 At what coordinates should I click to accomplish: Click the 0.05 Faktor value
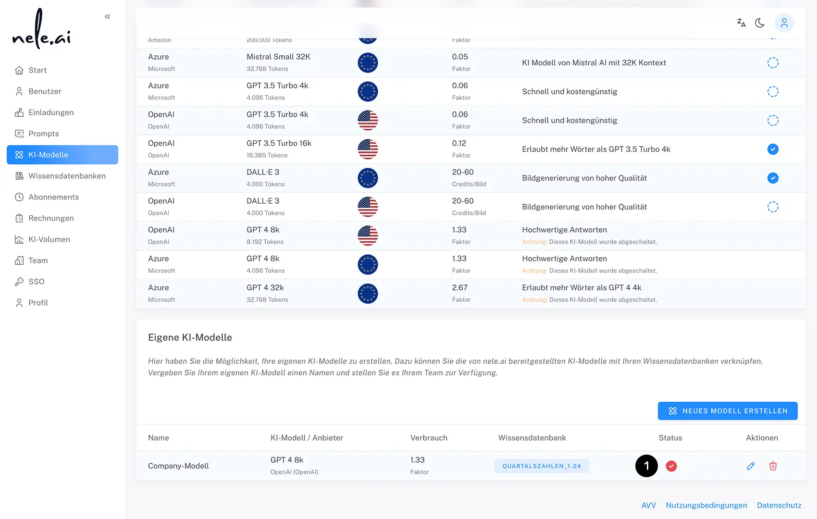pos(460,57)
